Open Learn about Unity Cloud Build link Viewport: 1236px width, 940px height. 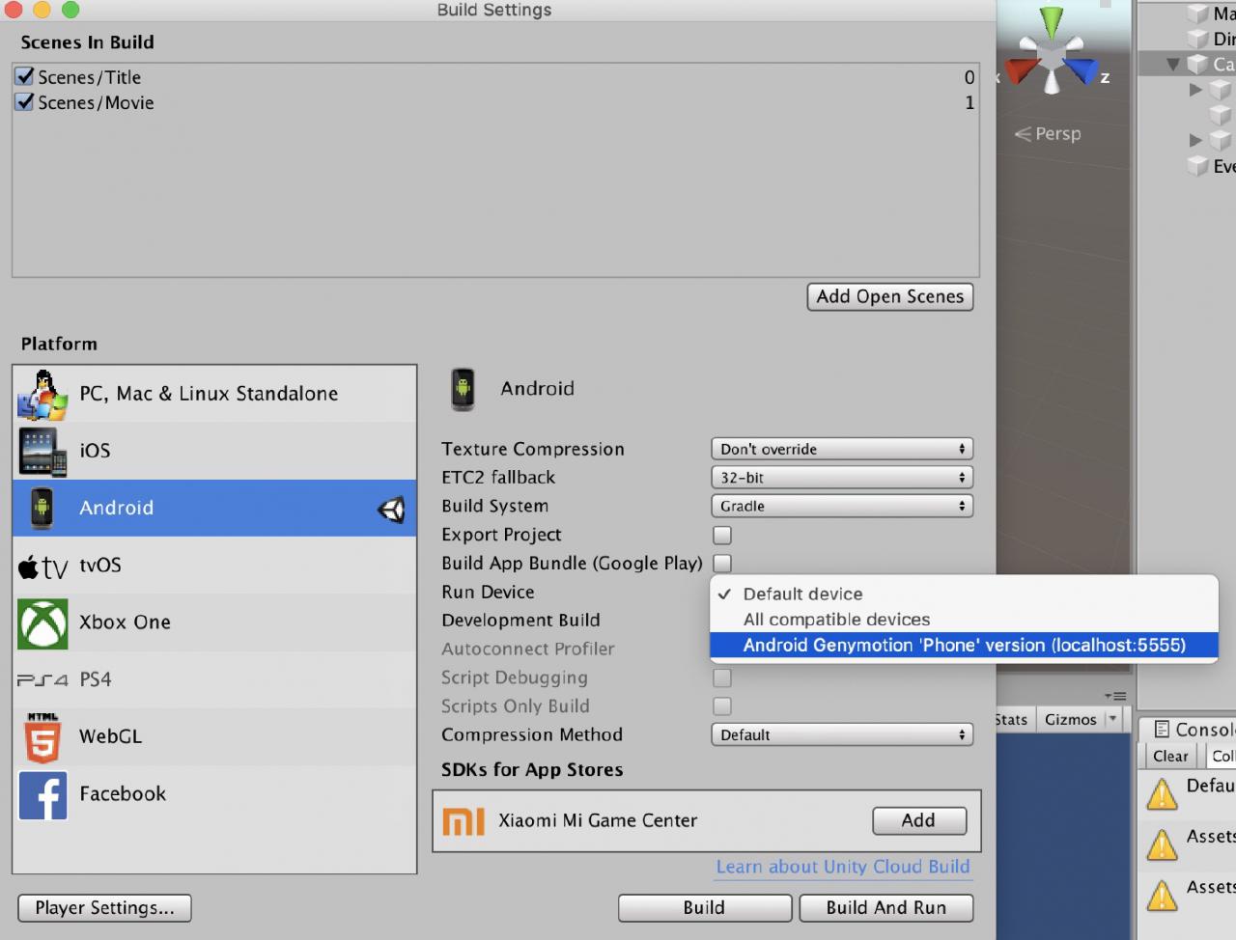843,867
